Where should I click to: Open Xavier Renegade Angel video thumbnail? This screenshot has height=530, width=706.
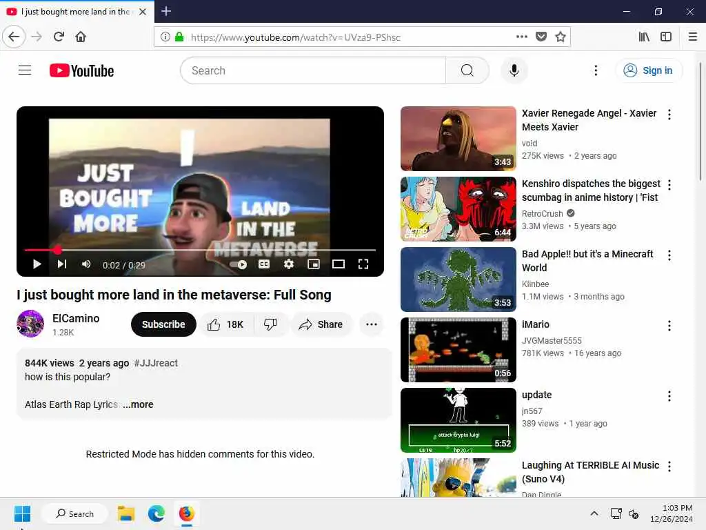pyautogui.click(x=458, y=138)
